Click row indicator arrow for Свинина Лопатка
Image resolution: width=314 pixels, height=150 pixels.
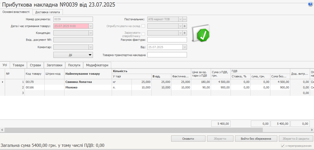point(3,82)
